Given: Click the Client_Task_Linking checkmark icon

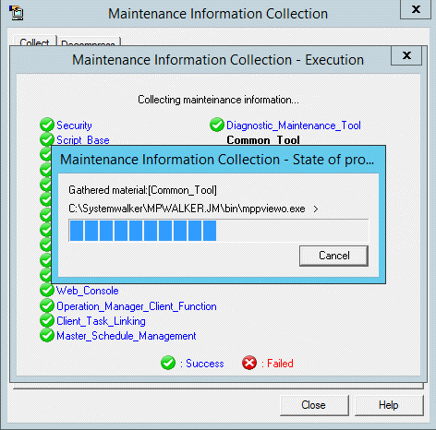Looking at the screenshot, I should [x=47, y=320].
